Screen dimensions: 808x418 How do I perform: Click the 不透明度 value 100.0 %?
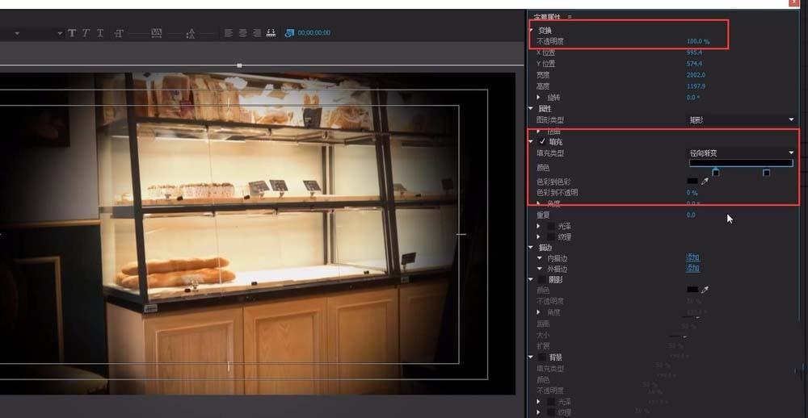point(697,40)
